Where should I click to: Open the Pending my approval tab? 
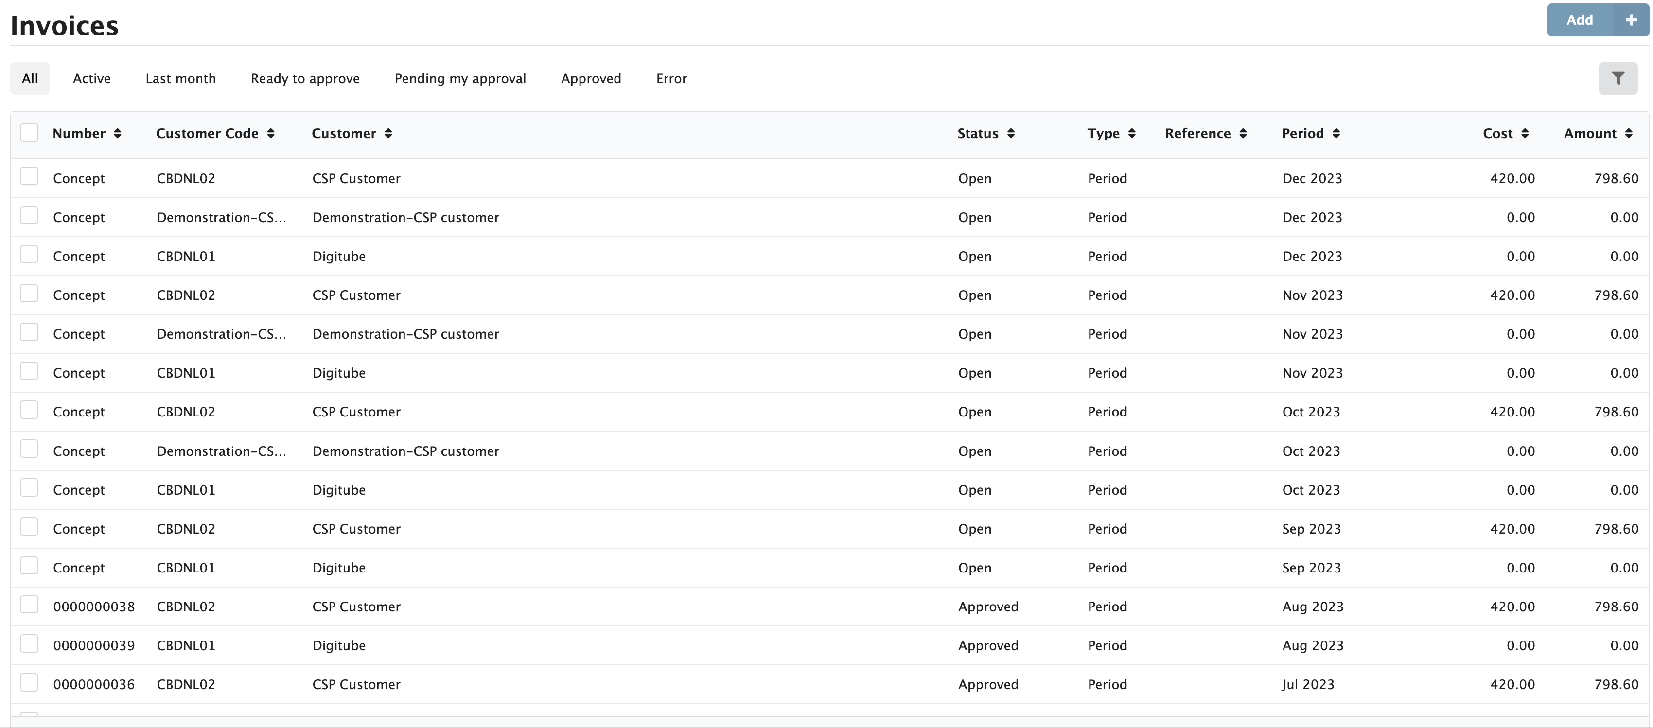pos(460,78)
